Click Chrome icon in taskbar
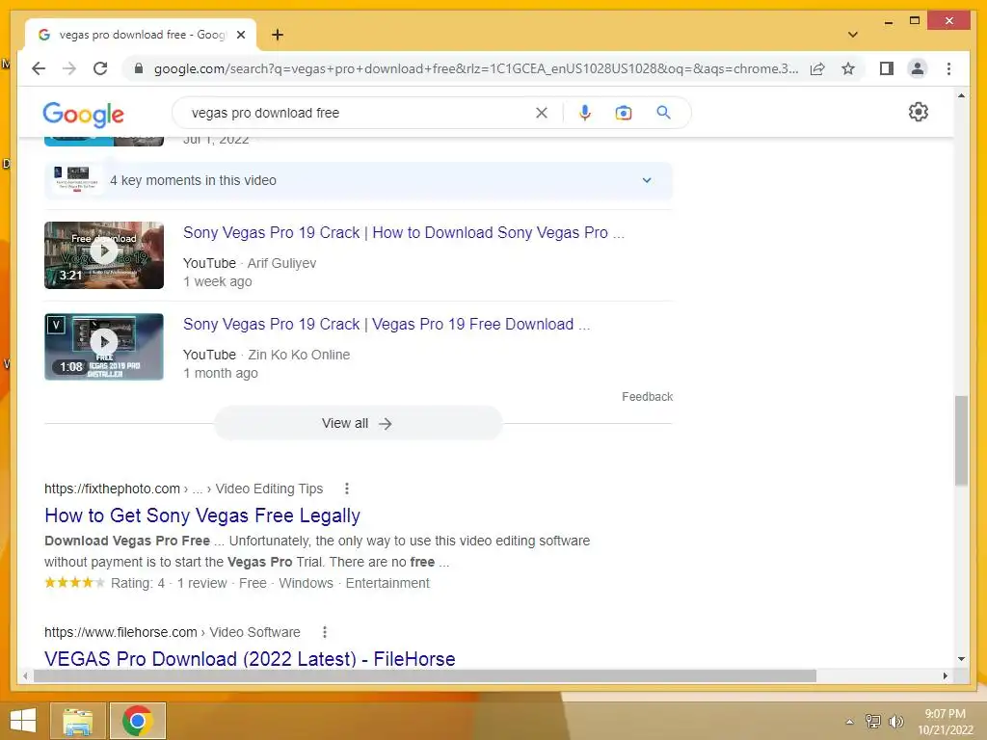This screenshot has width=987, height=740. point(137,721)
